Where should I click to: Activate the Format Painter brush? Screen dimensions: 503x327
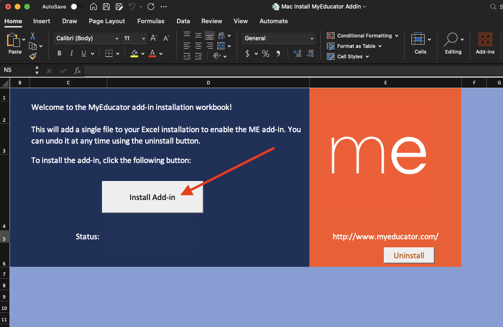tap(33, 56)
